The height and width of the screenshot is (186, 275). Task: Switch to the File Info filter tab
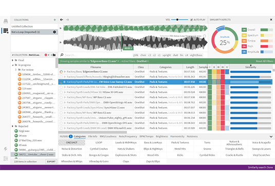point(93,136)
